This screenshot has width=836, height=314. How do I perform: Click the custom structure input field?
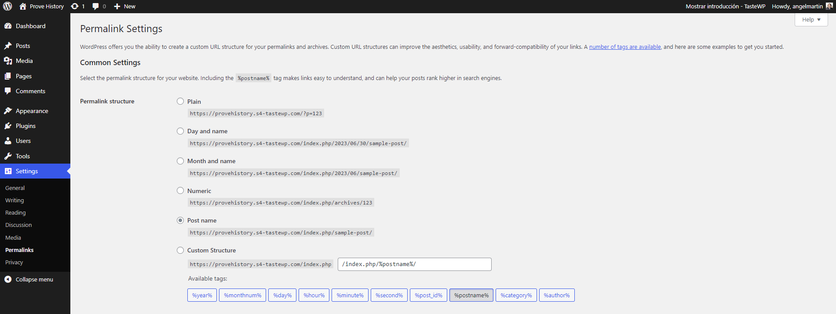click(415, 264)
